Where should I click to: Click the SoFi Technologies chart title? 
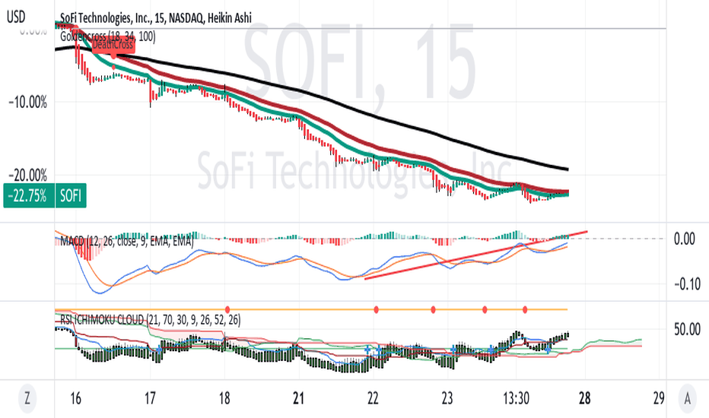[x=155, y=18]
